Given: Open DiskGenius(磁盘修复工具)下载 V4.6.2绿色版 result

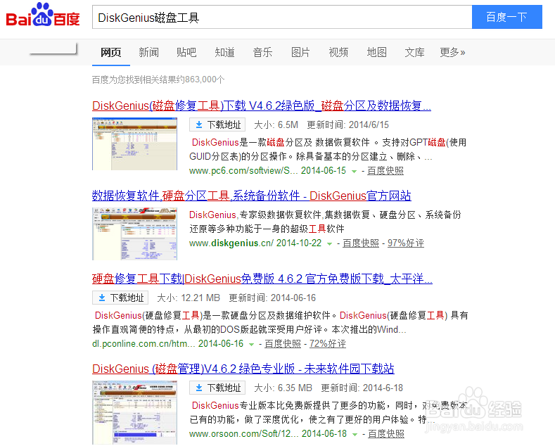Looking at the screenshot, I should [262, 106].
